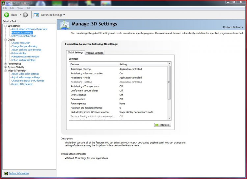Image resolution: width=247 pixels, height=179 pixels.
Task: Click the System Information icon
Action: [6, 173]
